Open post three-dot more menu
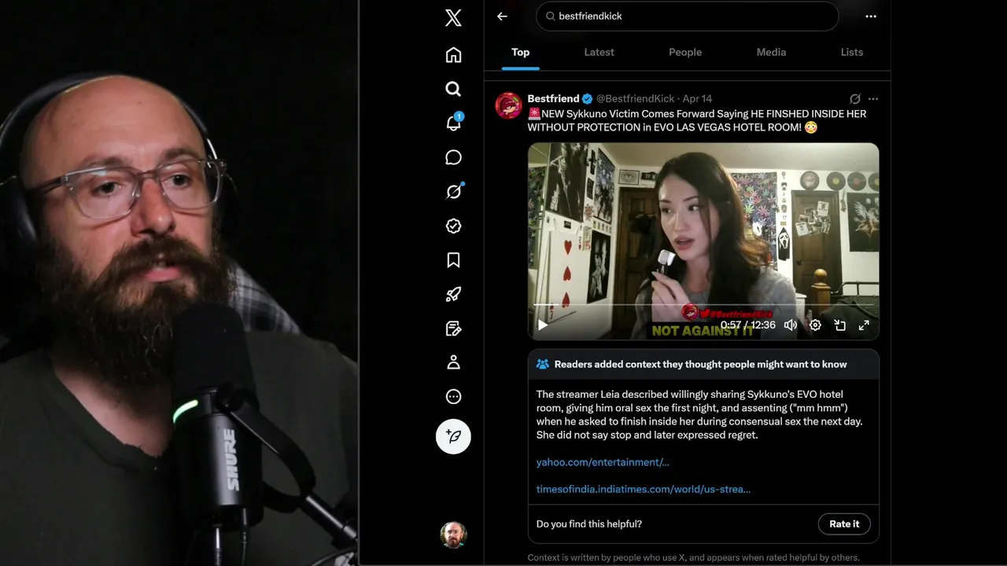 [x=872, y=99]
